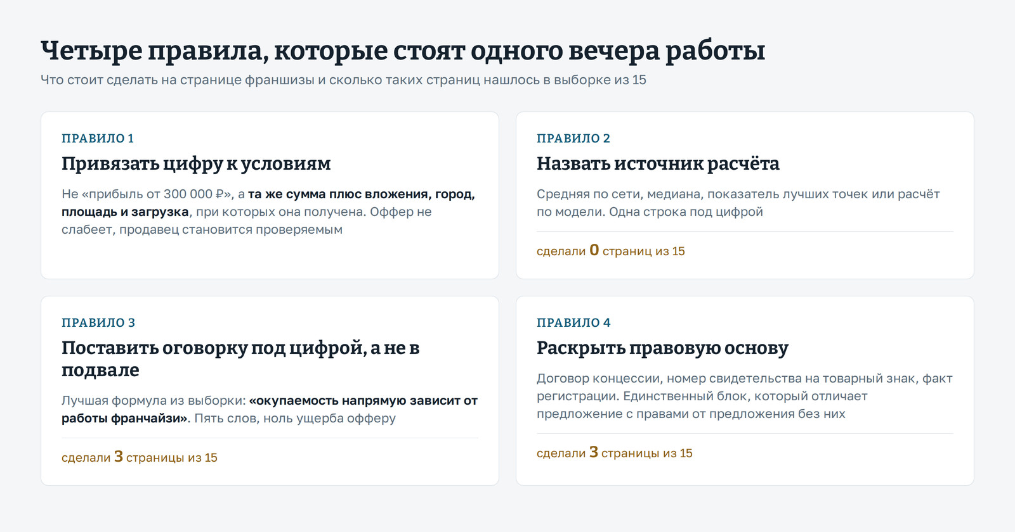The width and height of the screenshot is (1015, 532).
Task: Click the «ПРАВИЛО 4» label
Action: point(573,323)
